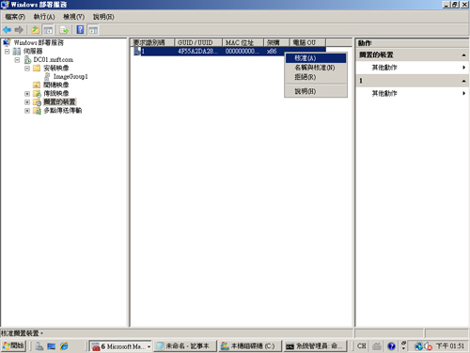Open the 檔案(F) menu

[15, 17]
